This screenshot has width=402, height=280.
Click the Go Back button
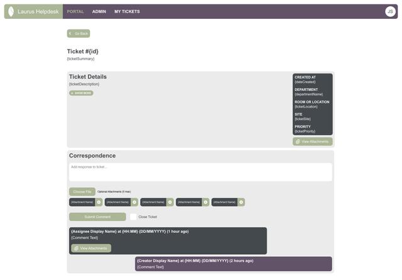click(x=79, y=33)
